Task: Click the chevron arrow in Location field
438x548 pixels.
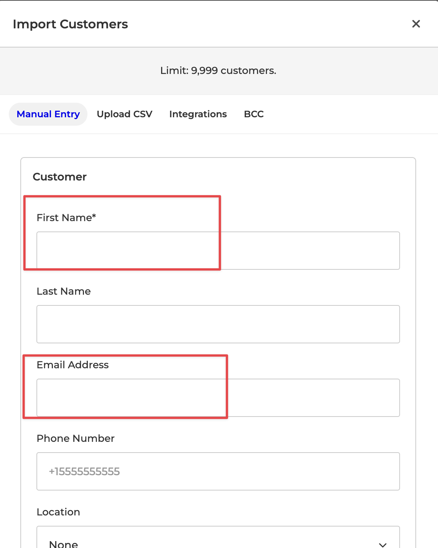Action: pos(382,544)
